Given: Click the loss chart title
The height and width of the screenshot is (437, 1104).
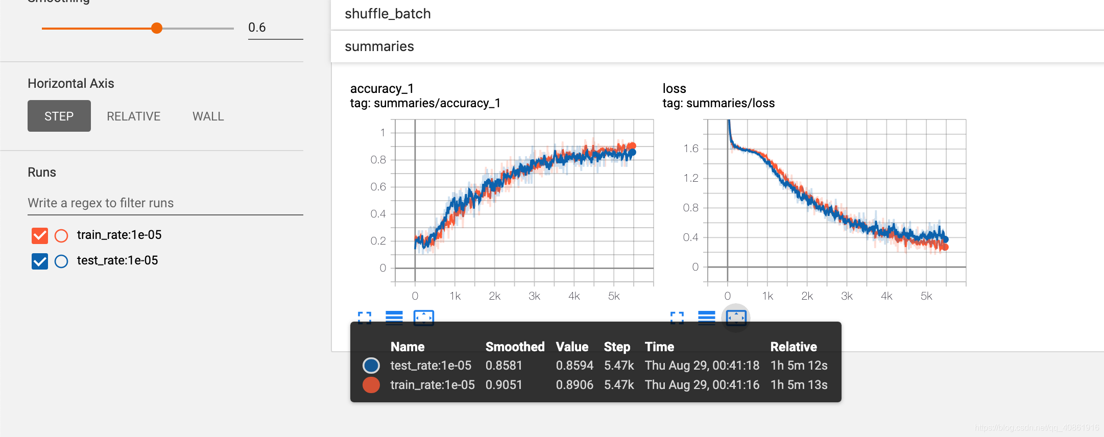Looking at the screenshot, I should (675, 88).
